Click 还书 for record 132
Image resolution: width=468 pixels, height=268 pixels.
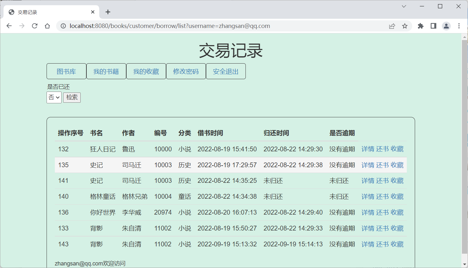[383, 149]
